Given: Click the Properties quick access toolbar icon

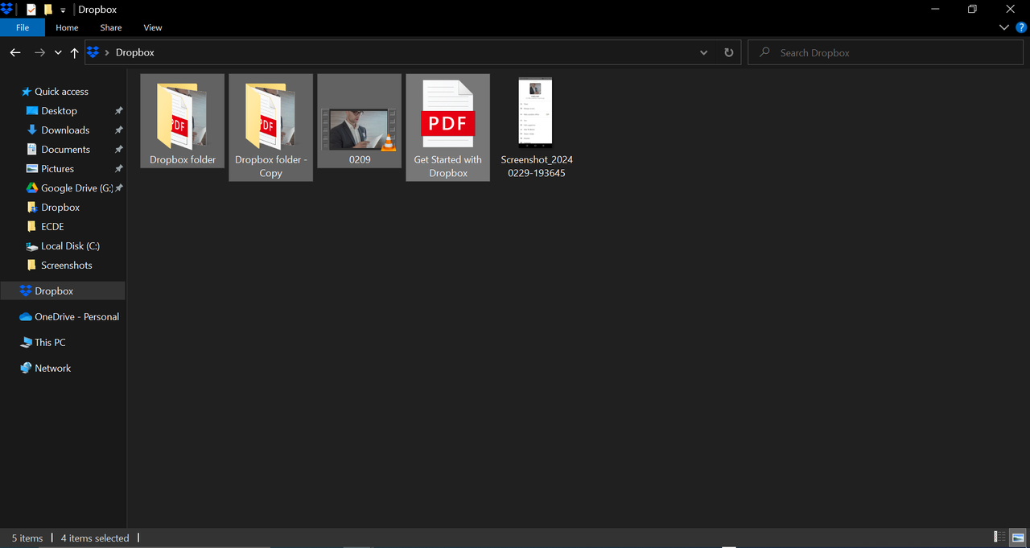Looking at the screenshot, I should coord(31,10).
